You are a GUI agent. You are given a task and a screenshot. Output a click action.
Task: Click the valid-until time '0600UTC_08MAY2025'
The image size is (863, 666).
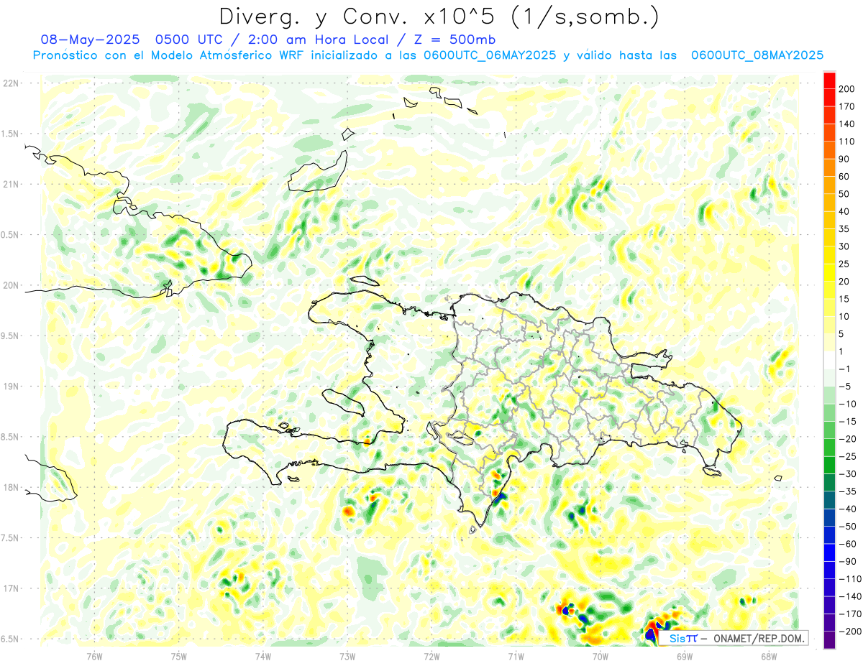point(757,55)
